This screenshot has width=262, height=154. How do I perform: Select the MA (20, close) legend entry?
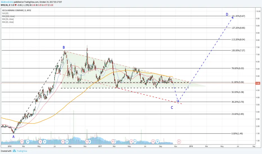click(x=8, y=22)
